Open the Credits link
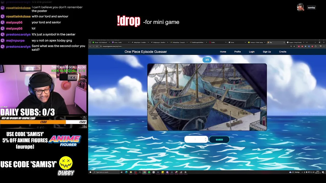The height and width of the screenshot is (183, 326). 283,52
